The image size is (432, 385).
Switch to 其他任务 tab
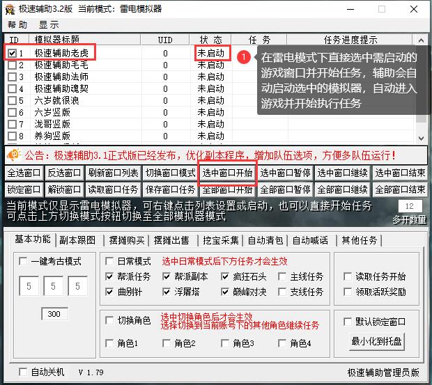pyautogui.click(x=360, y=240)
